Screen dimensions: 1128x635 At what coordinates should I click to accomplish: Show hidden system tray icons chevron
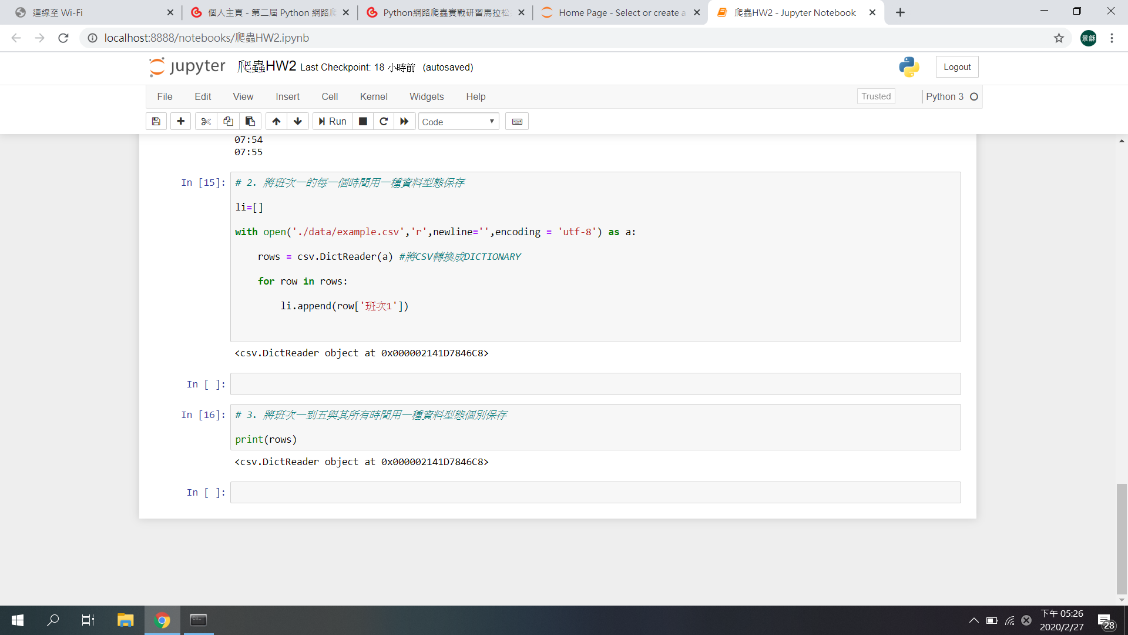973,620
